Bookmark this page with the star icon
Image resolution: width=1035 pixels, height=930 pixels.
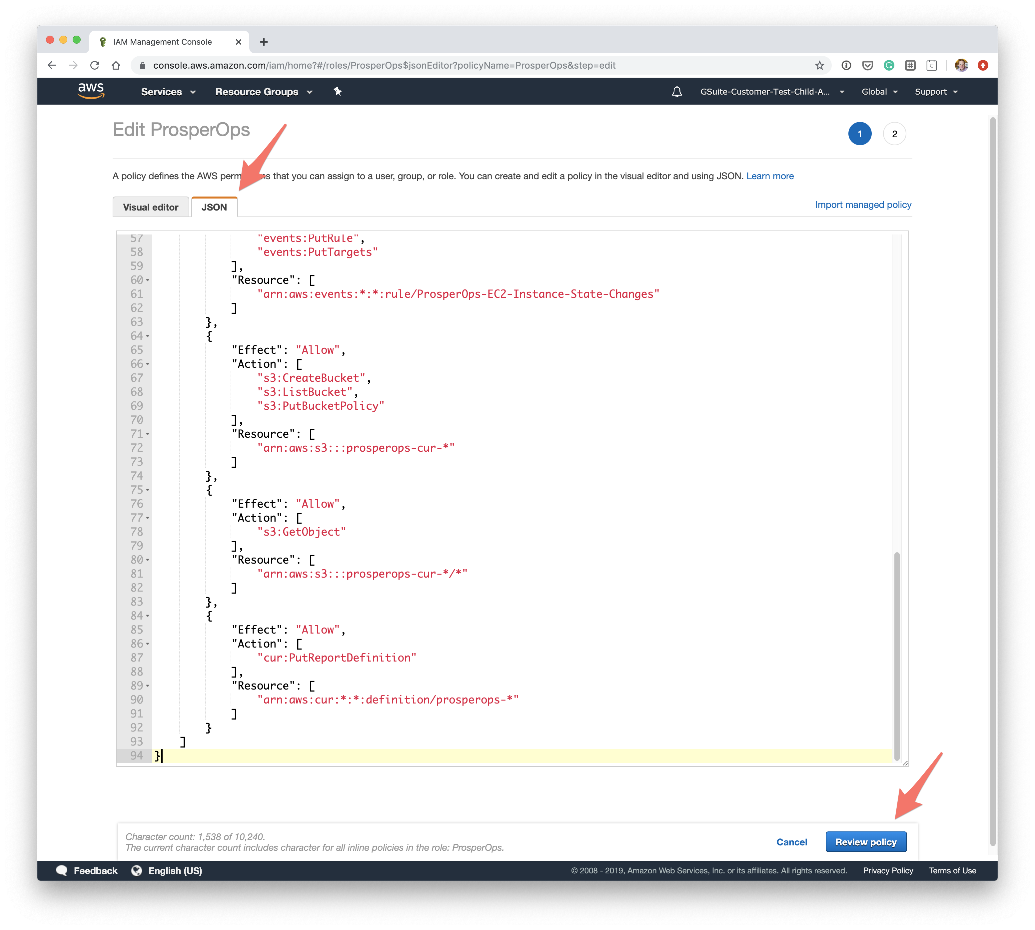coord(819,65)
